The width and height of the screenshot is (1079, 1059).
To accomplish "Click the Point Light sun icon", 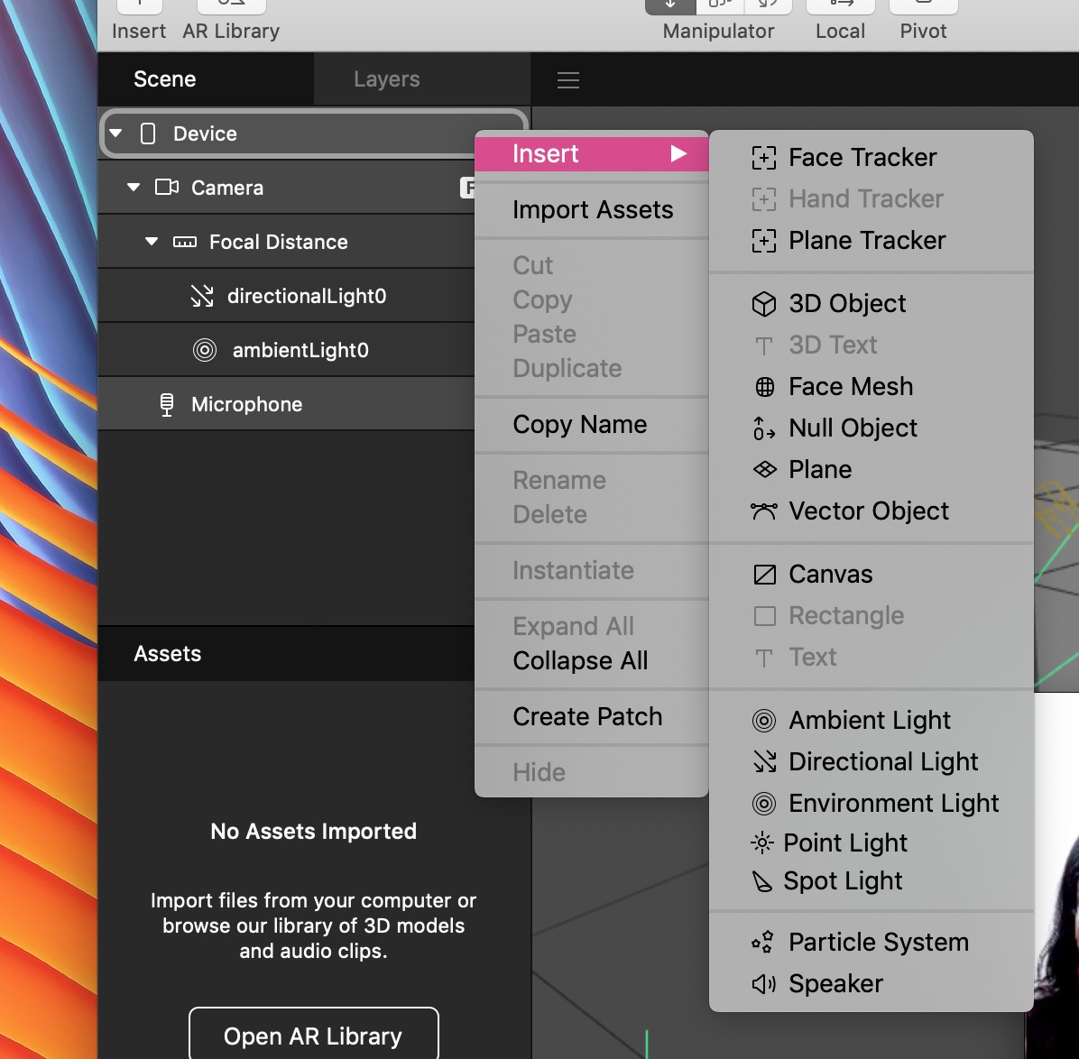I will click(x=761, y=843).
